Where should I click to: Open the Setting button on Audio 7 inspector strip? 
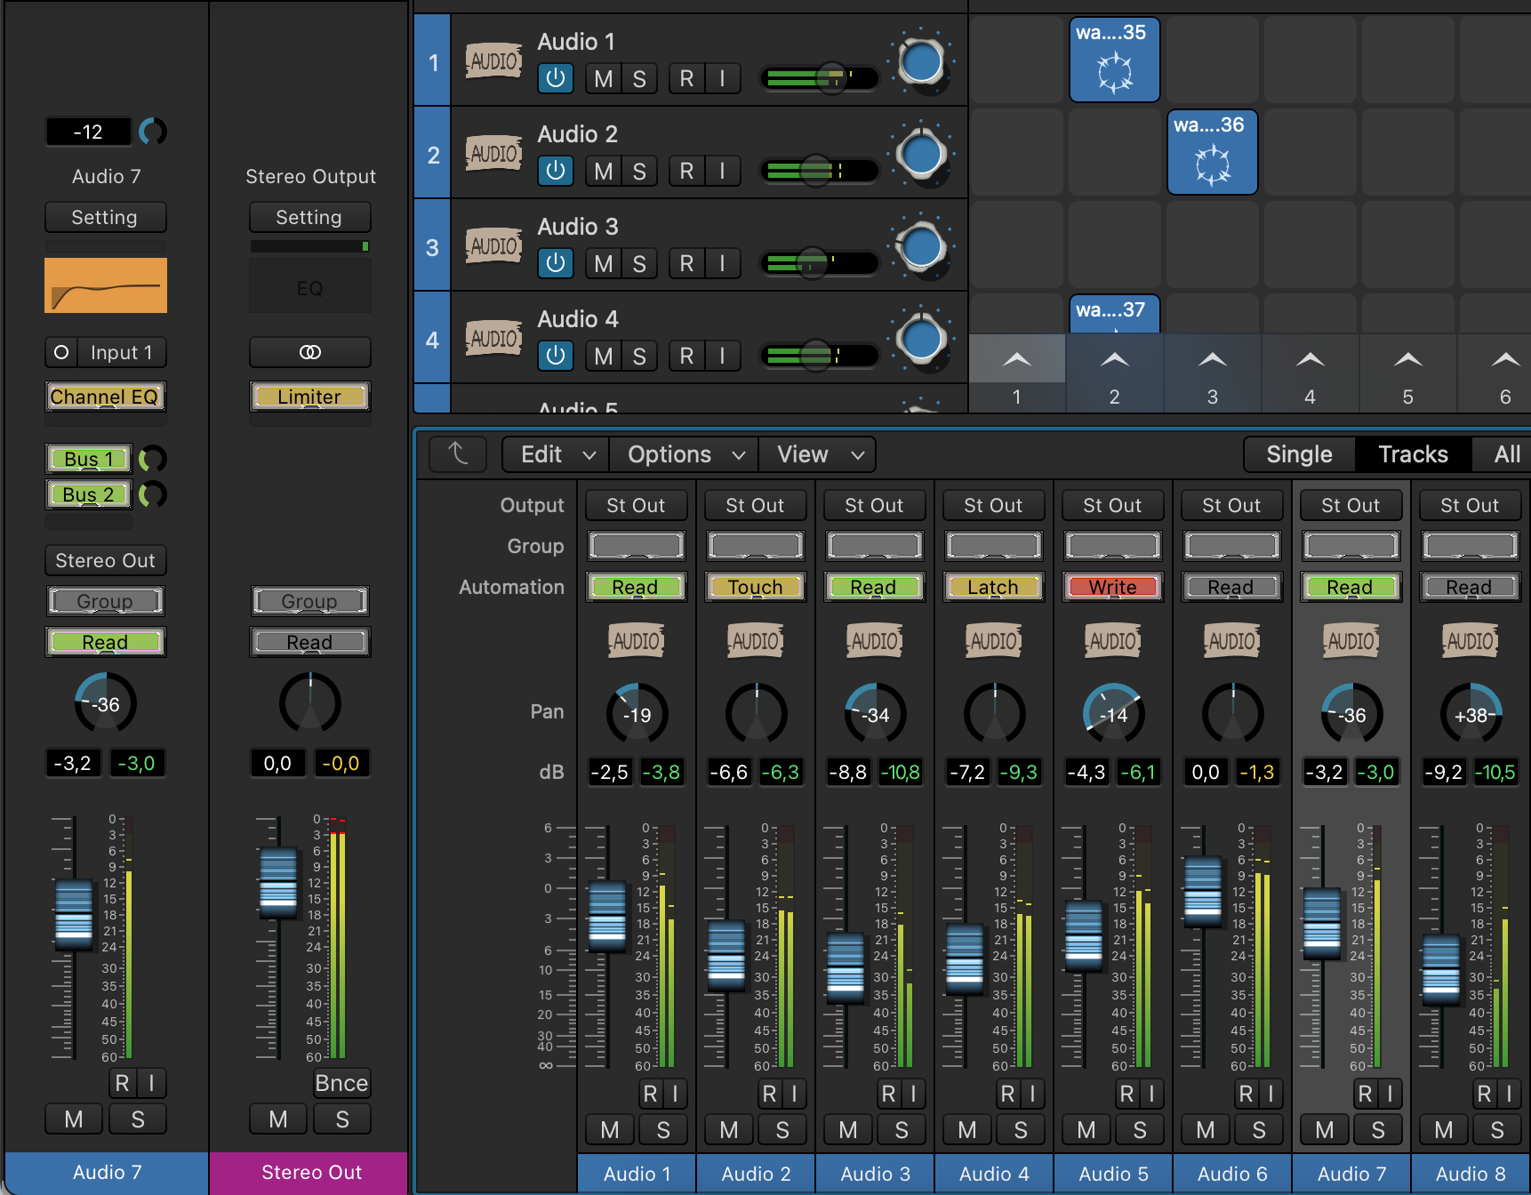click(105, 217)
